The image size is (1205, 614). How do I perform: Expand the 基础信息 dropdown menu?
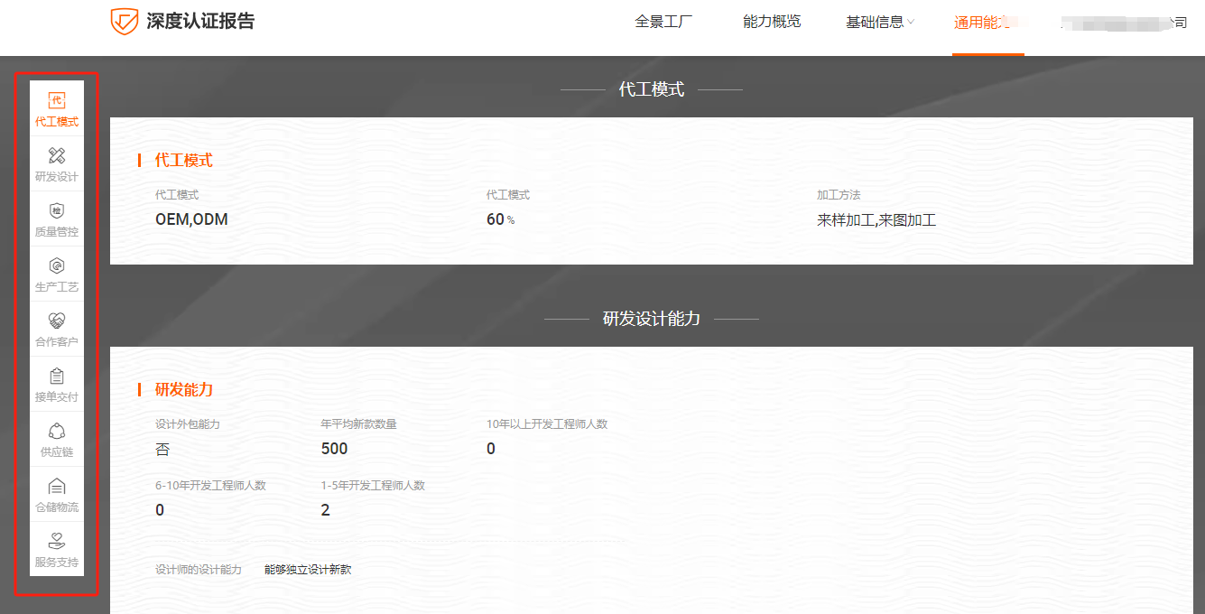875,22
